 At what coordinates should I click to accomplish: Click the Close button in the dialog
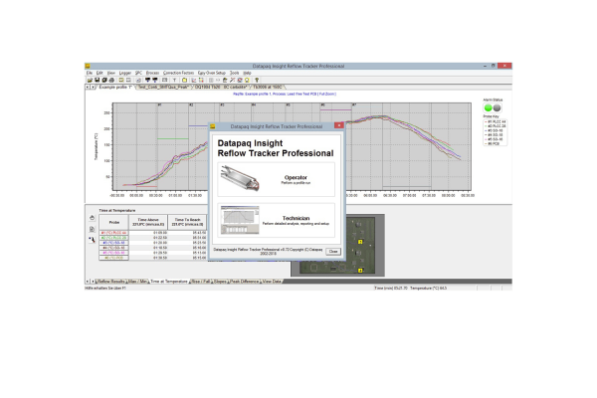(333, 252)
